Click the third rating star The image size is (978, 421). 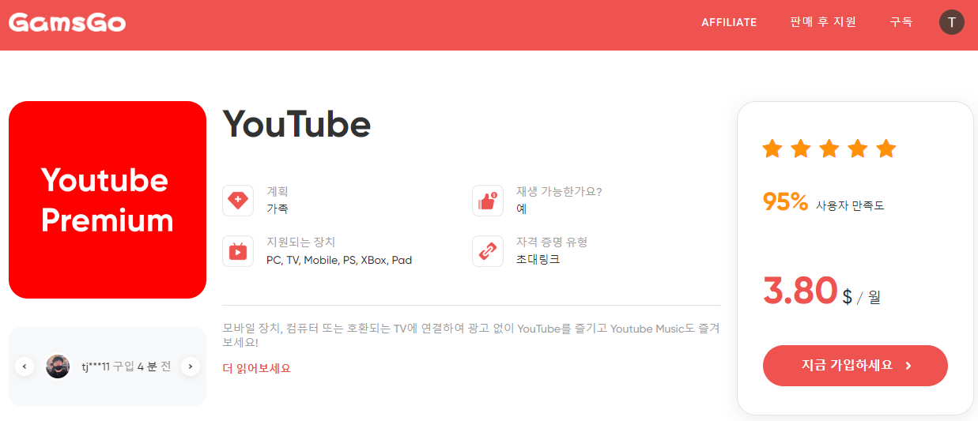tap(829, 148)
